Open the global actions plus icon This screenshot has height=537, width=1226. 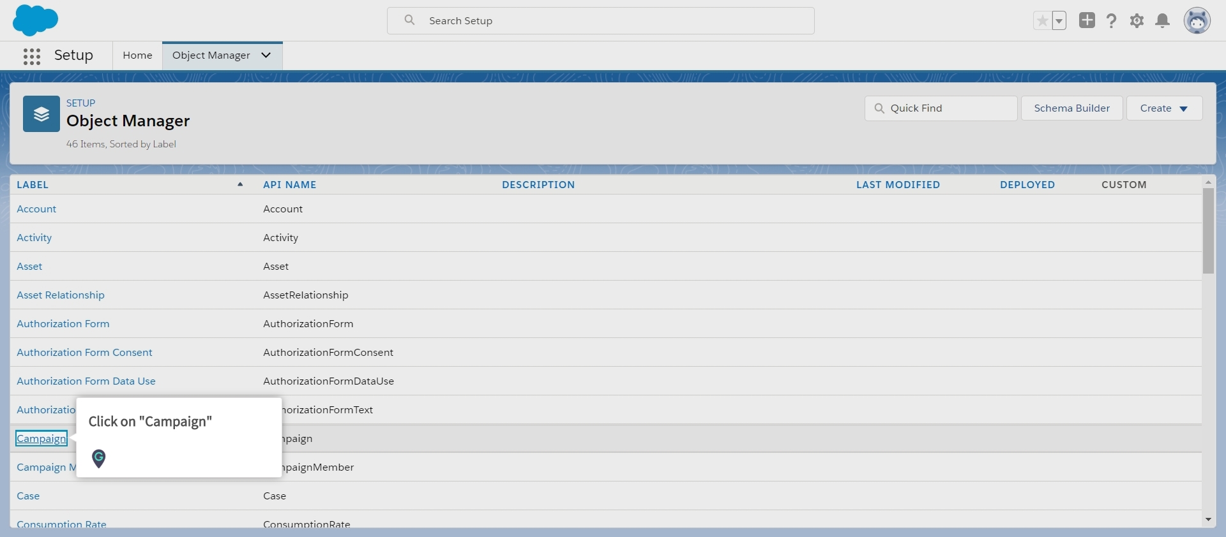[1087, 20]
